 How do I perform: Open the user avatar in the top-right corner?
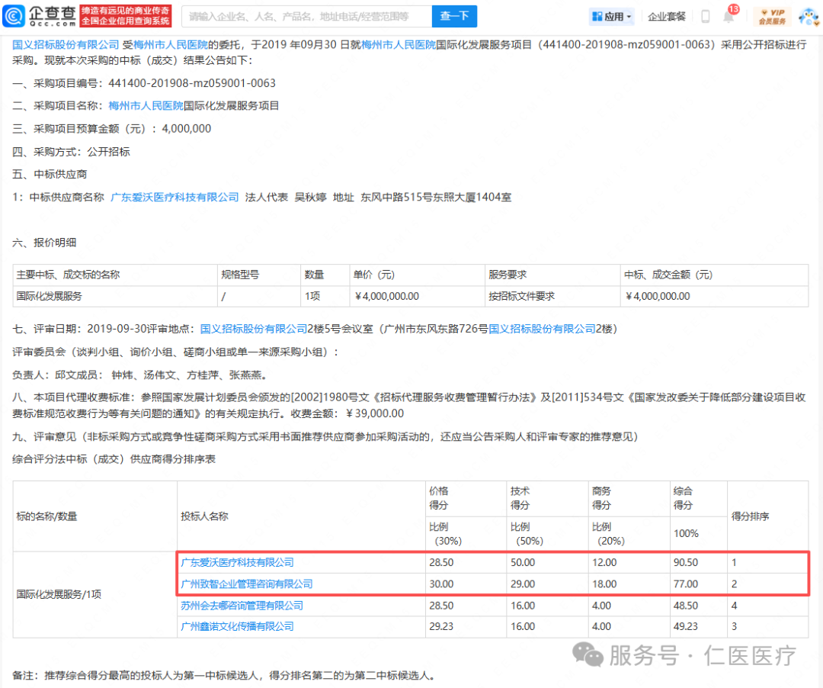click(808, 16)
